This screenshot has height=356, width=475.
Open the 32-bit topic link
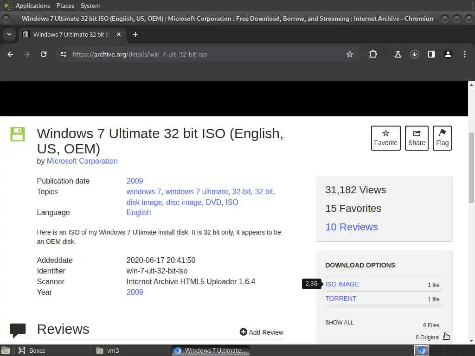click(241, 191)
